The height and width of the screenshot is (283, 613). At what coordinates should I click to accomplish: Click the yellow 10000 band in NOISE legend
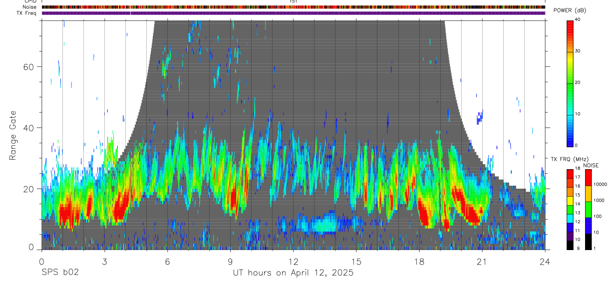[588, 193]
